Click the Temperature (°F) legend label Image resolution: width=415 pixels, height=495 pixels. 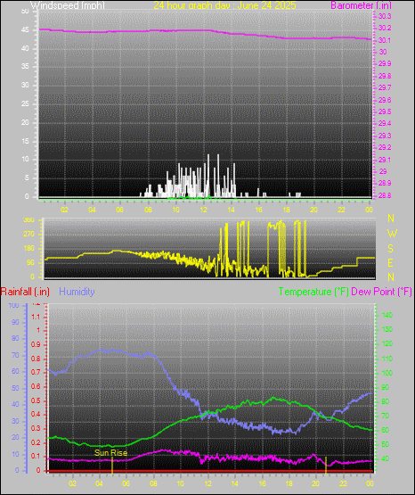click(x=313, y=292)
